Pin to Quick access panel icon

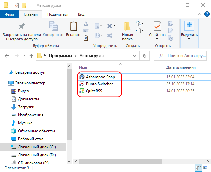22,26
